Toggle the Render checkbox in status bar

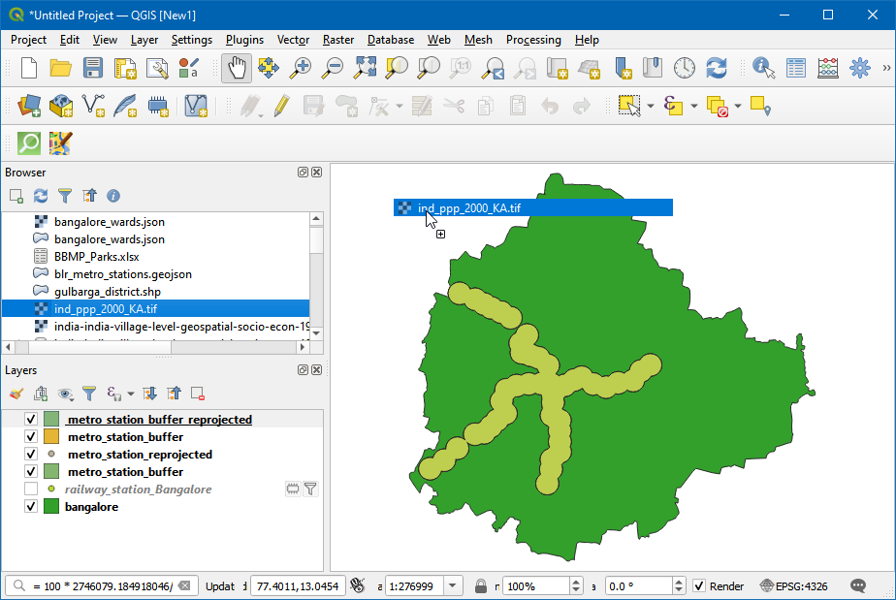click(700, 585)
